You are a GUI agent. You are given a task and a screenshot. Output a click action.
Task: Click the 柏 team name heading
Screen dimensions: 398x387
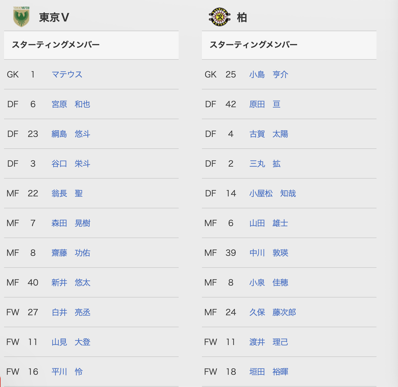pyautogui.click(x=242, y=17)
